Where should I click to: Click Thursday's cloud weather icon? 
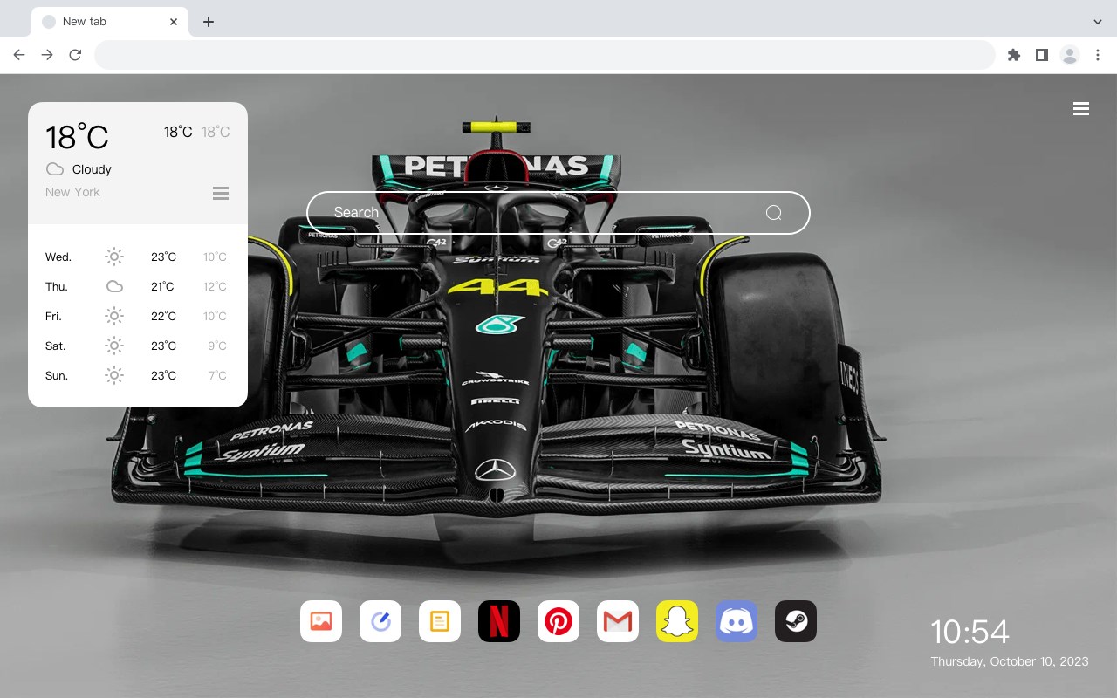pos(114,286)
